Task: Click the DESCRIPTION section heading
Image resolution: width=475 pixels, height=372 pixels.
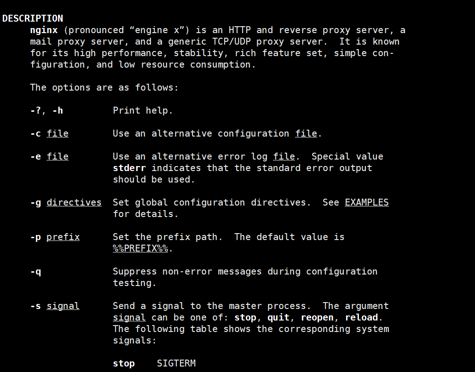Action: click(33, 18)
